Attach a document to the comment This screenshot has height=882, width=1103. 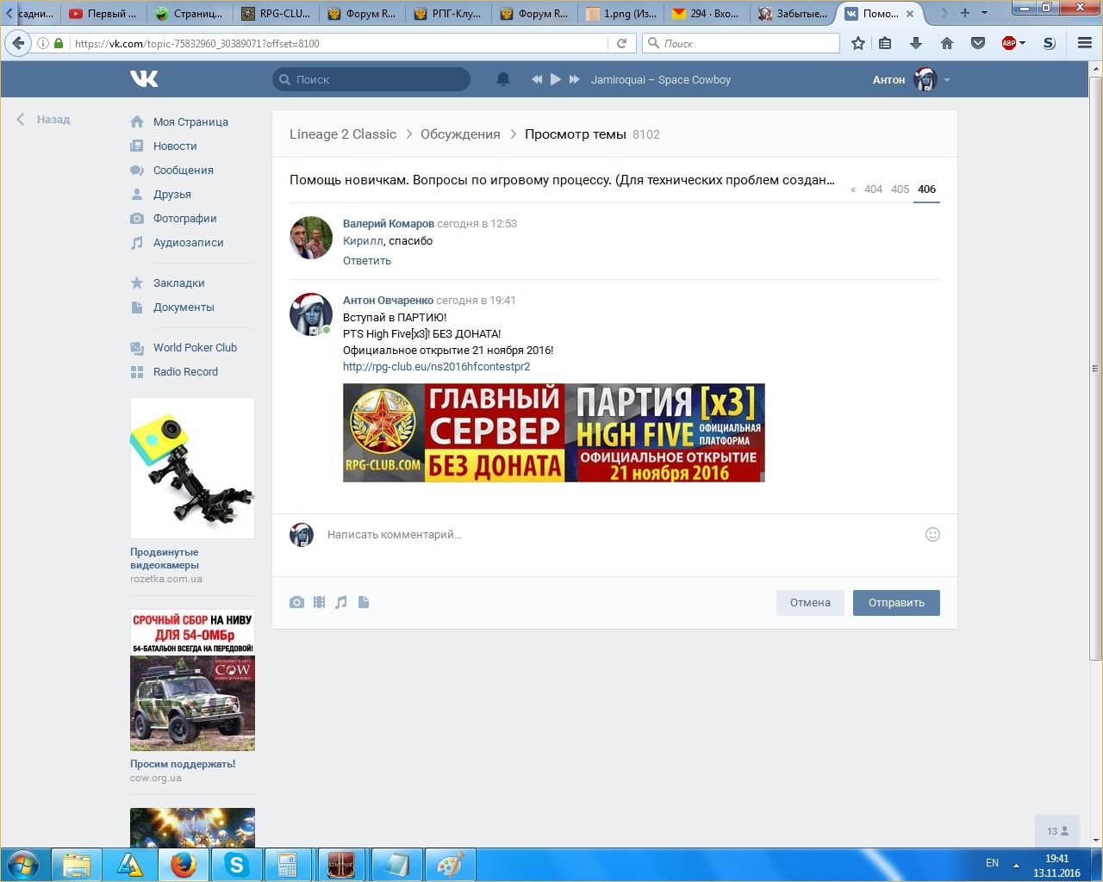[x=364, y=602]
